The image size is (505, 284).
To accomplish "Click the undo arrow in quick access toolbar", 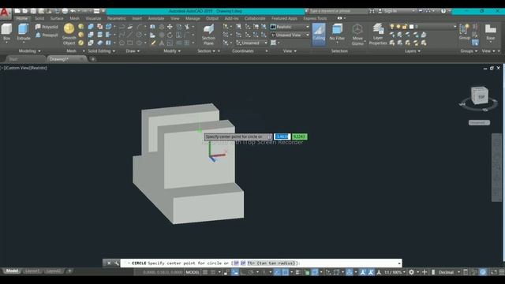I will coord(73,11).
